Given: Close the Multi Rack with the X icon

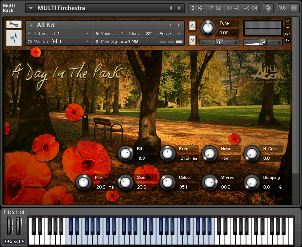Looking at the screenshot, I should [294, 8].
